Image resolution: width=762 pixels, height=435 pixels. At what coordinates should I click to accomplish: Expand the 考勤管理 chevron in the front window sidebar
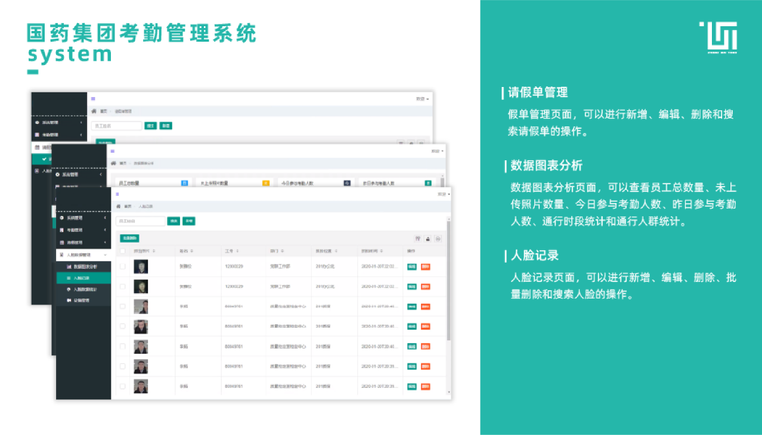tap(105, 230)
